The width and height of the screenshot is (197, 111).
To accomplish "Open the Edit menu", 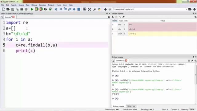I will [8, 5].
